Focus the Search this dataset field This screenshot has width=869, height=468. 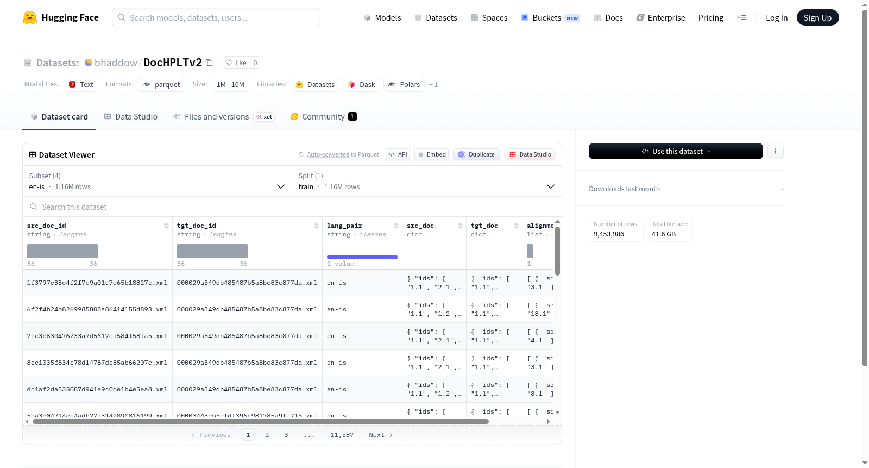(292, 207)
